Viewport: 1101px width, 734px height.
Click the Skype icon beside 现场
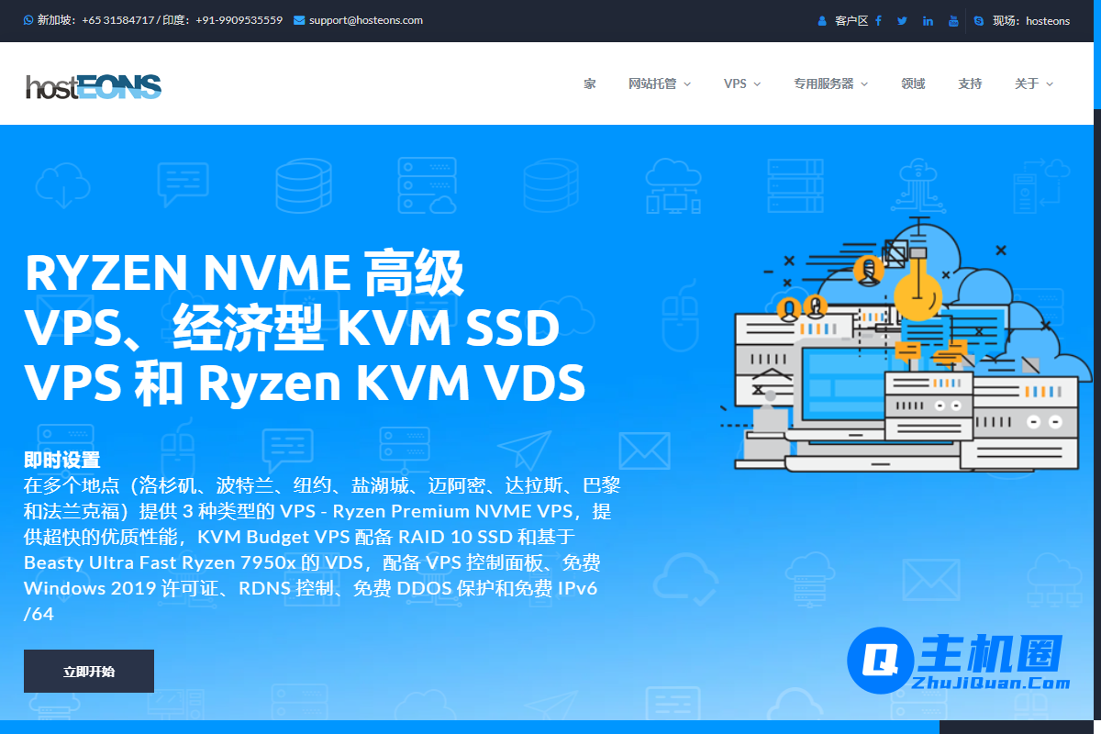(x=979, y=21)
